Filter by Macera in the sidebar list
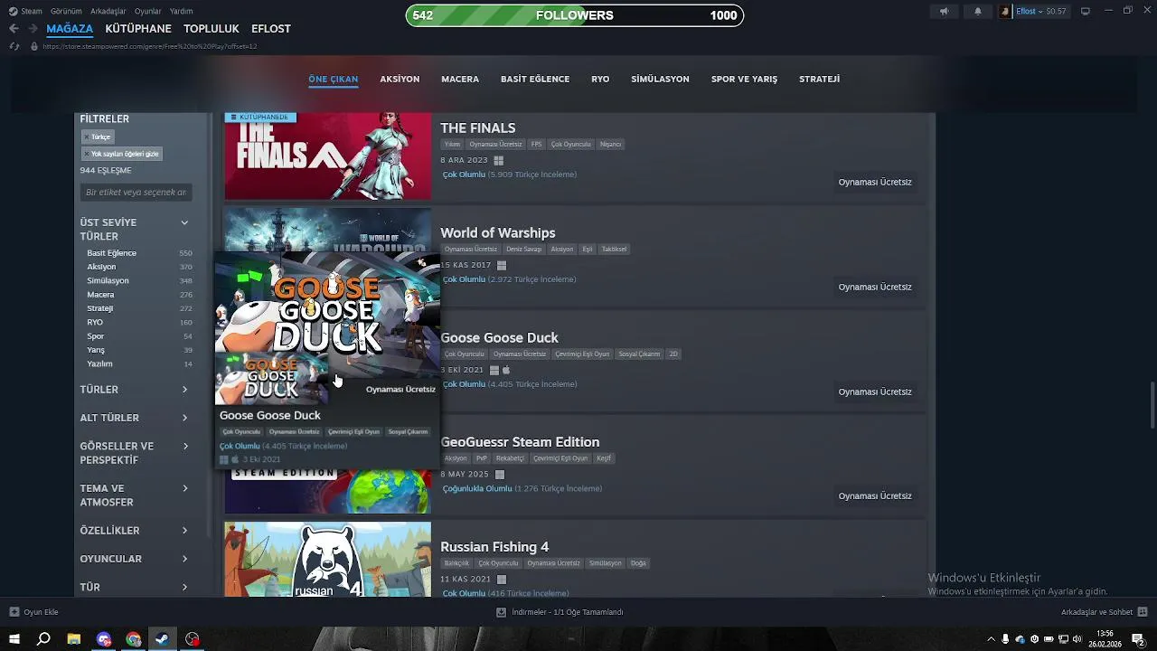 coord(100,295)
